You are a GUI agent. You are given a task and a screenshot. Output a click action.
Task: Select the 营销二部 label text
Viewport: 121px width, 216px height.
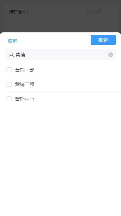coord(25,84)
